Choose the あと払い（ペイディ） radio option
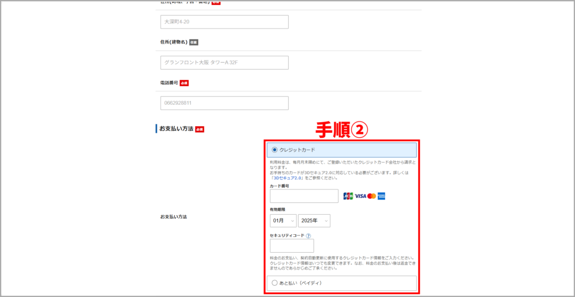 coord(275,283)
